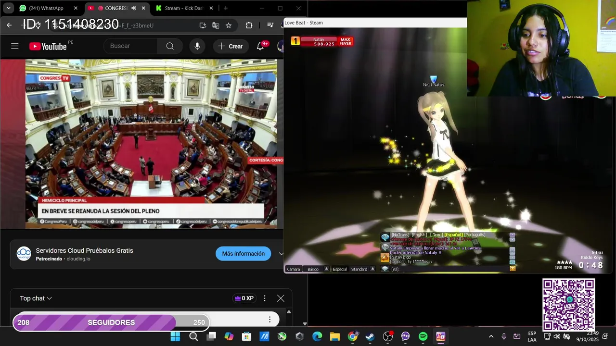The image size is (616, 346).
Task: Click the Especial label in Love Beat
Action: point(340,269)
